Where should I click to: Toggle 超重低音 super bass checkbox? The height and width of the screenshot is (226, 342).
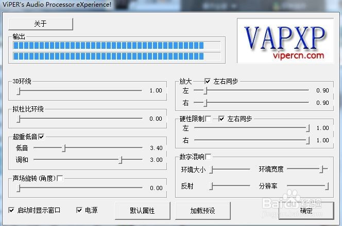pyautogui.click(x=41, y=137)
